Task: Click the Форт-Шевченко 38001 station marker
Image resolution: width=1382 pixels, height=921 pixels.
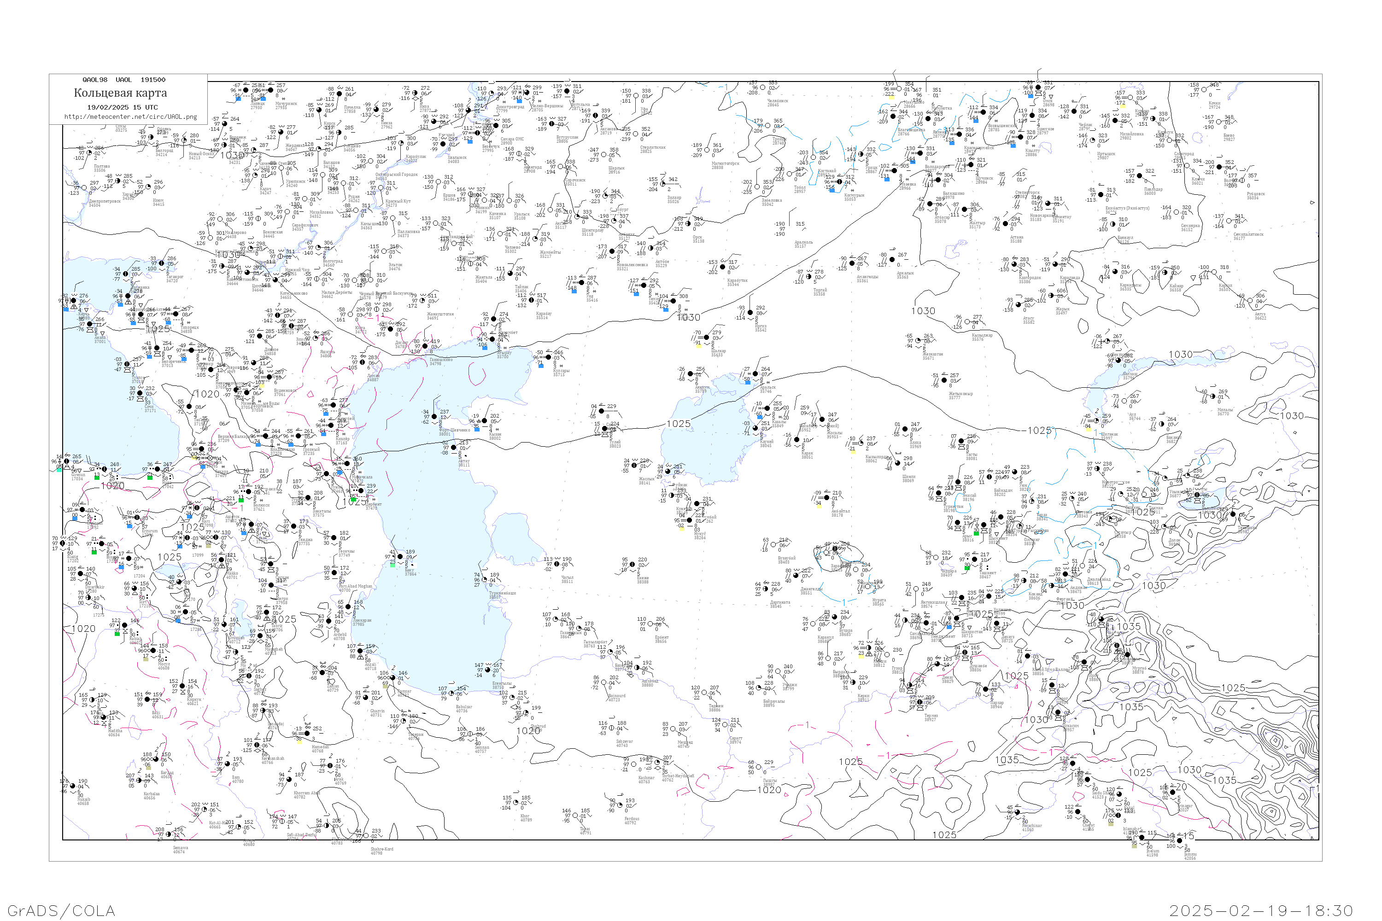Action: [434, 417]
